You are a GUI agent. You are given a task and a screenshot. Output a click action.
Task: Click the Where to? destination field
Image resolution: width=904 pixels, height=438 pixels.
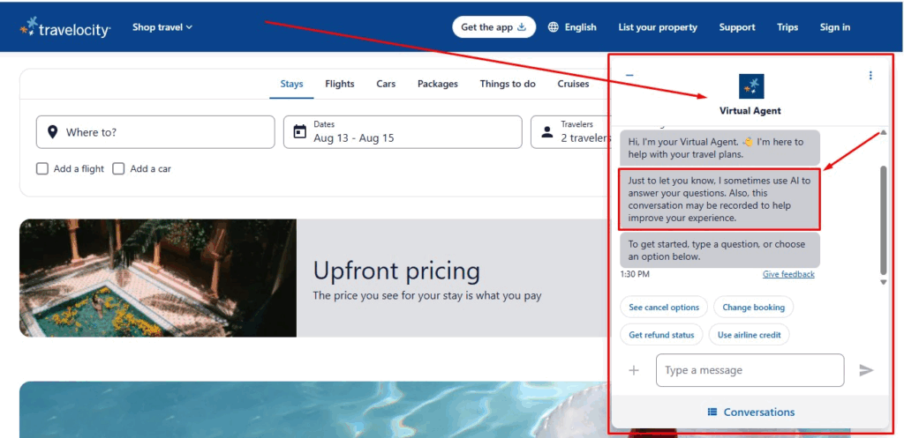[x=155, y=132]
